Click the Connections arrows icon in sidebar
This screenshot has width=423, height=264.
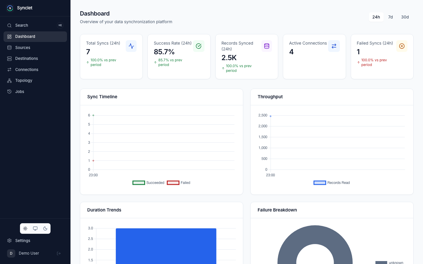point(9,70)
